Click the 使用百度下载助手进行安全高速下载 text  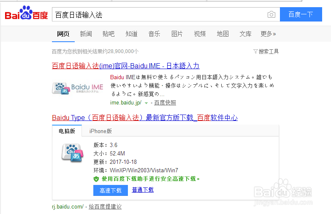(150, 179)
